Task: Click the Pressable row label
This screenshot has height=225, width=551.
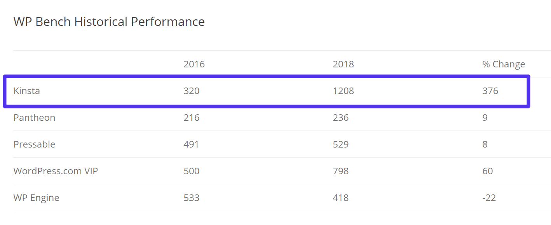Action: (34, 144)
